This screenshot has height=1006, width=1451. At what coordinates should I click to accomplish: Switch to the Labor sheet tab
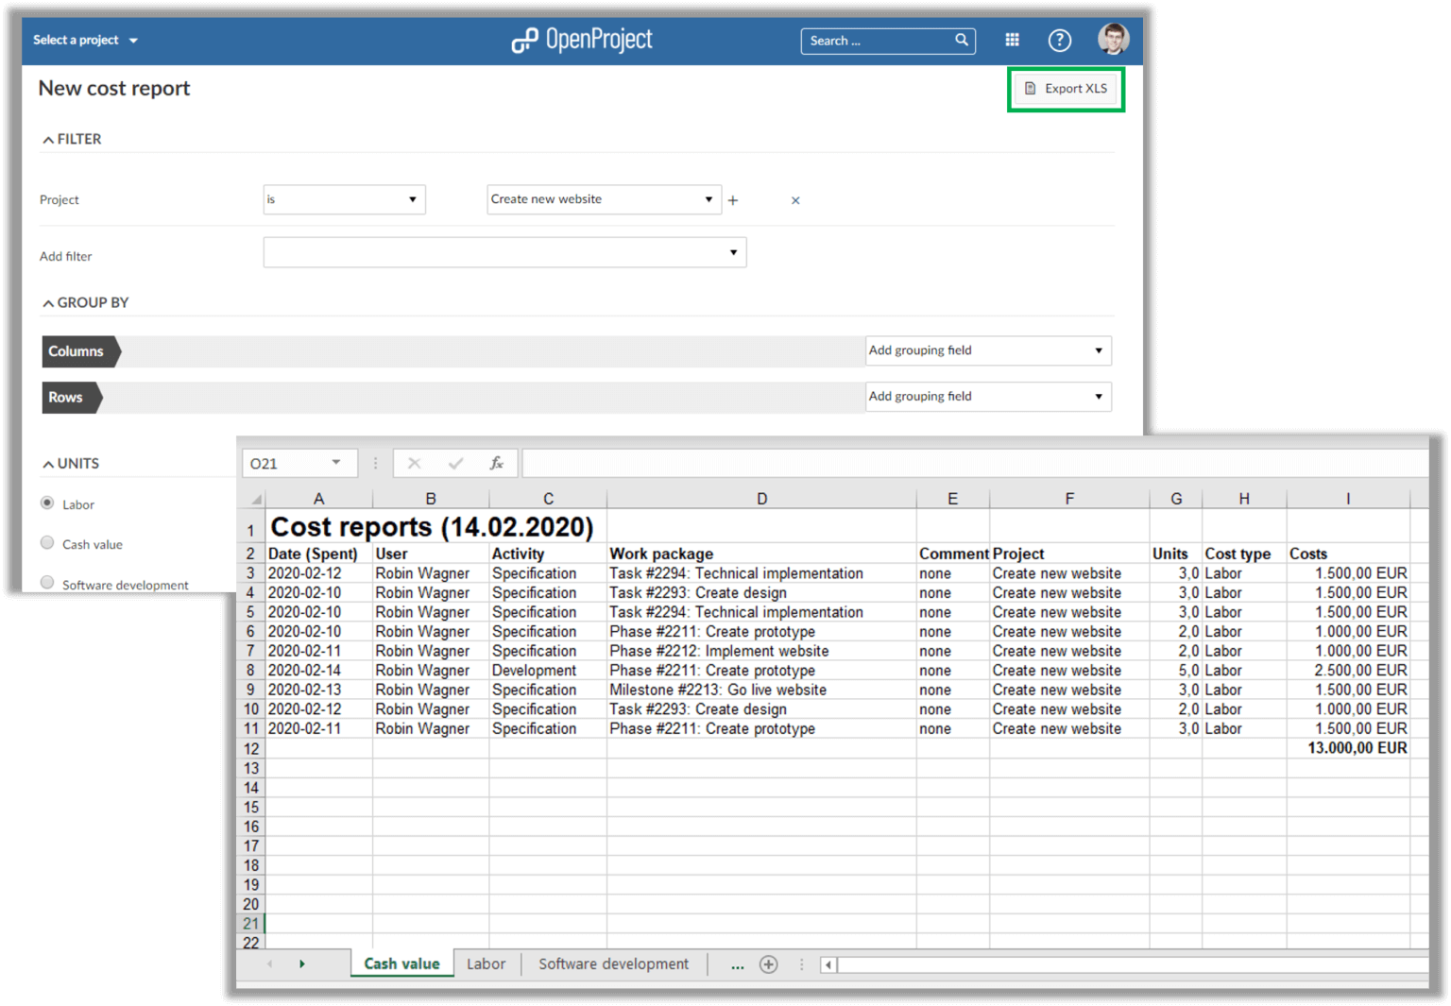point(486,963)
